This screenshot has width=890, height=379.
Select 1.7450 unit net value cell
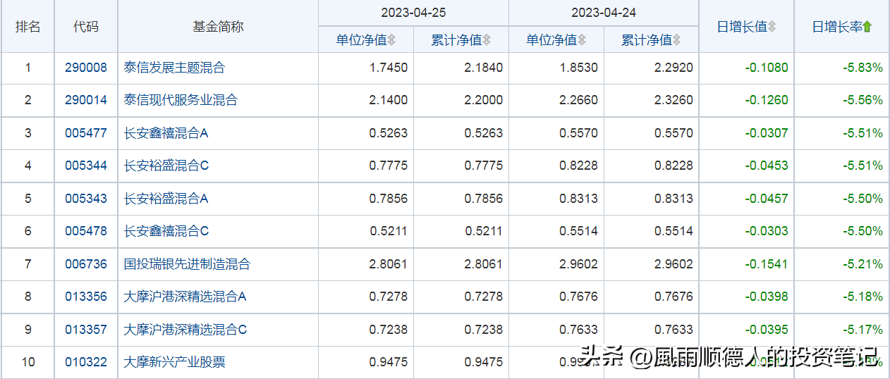pyautogui.click(x=389, y=68)
